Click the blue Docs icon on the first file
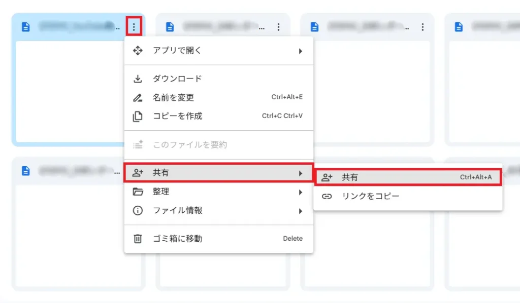The image size is (520, 303). (26, 26)
